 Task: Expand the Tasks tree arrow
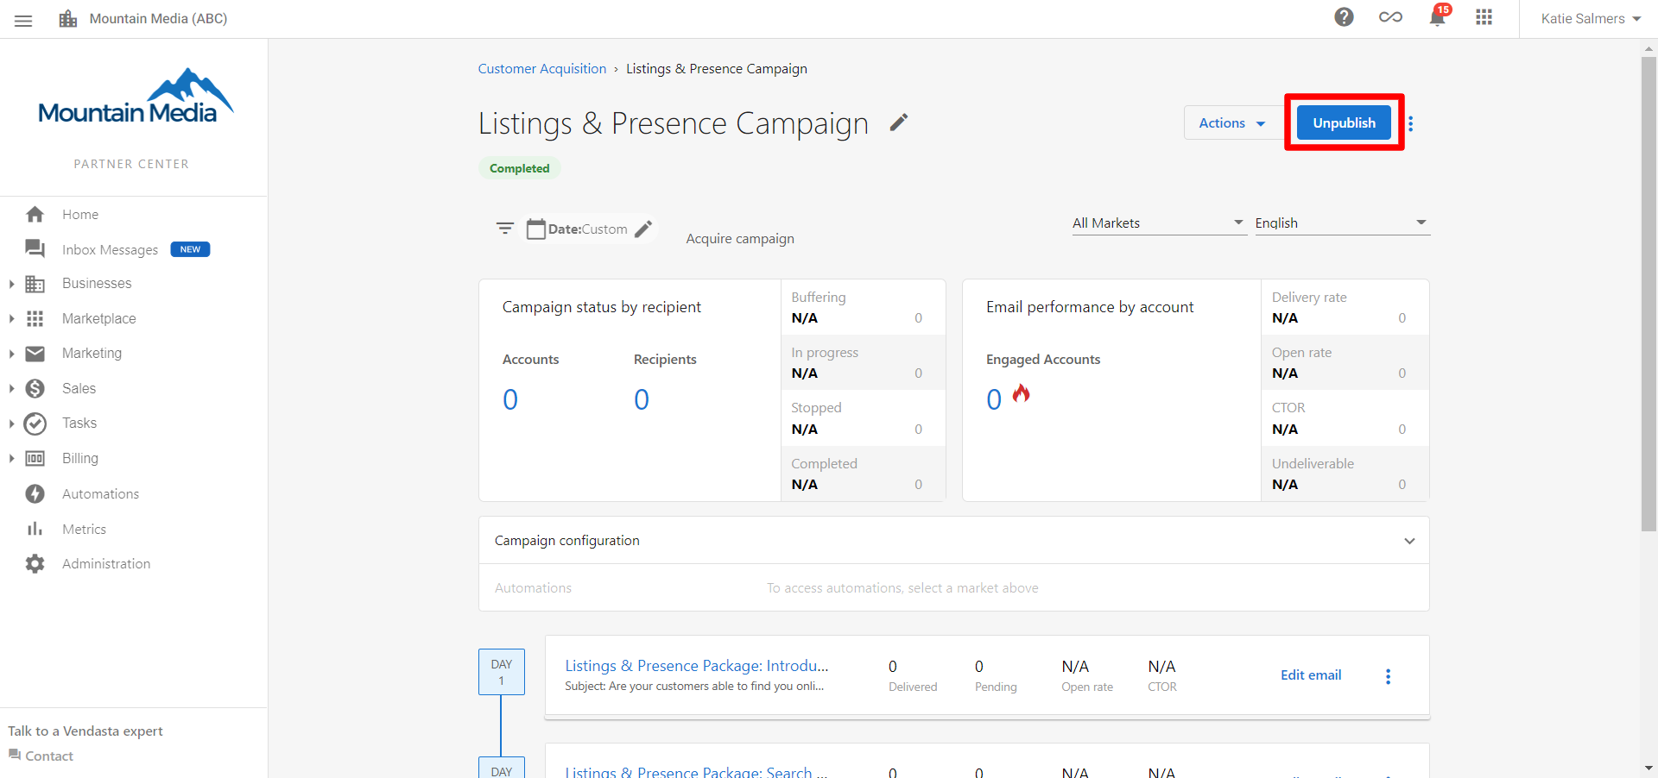pos(11,424)
